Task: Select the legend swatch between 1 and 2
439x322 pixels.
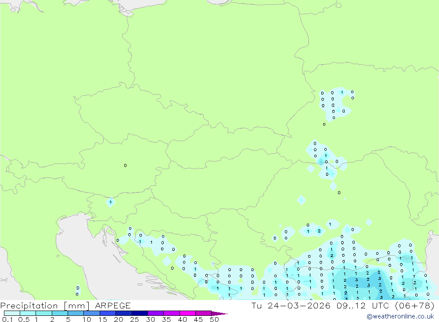Action: coord(44,313)
